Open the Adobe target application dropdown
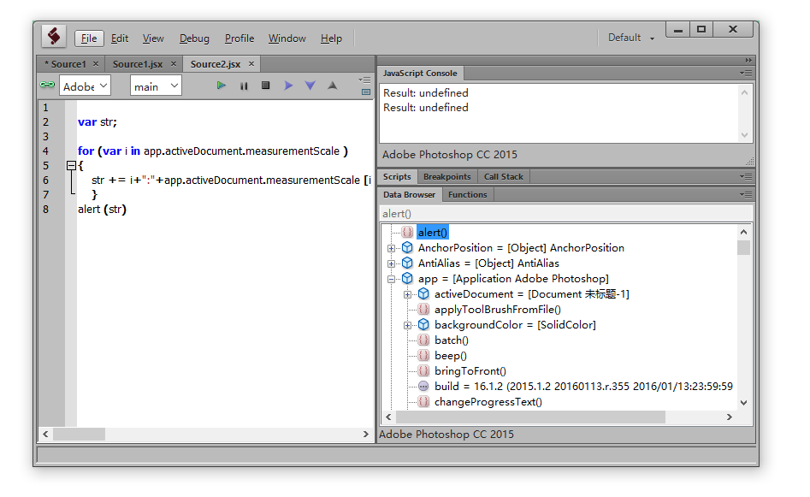The height and width of the screenshot is (497, 810). coord(85,86)
